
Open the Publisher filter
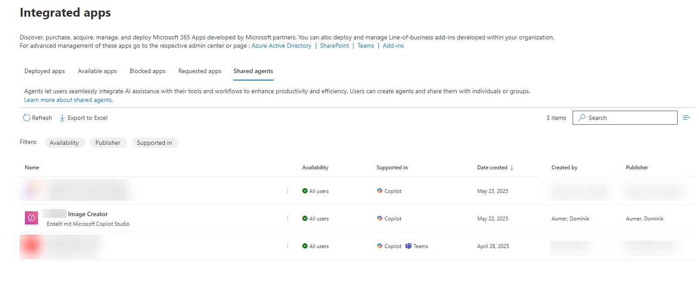point(108,143)
